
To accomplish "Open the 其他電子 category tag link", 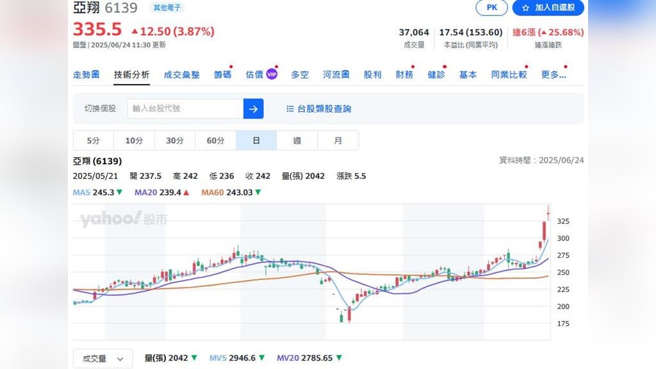I will coord(167,8).
